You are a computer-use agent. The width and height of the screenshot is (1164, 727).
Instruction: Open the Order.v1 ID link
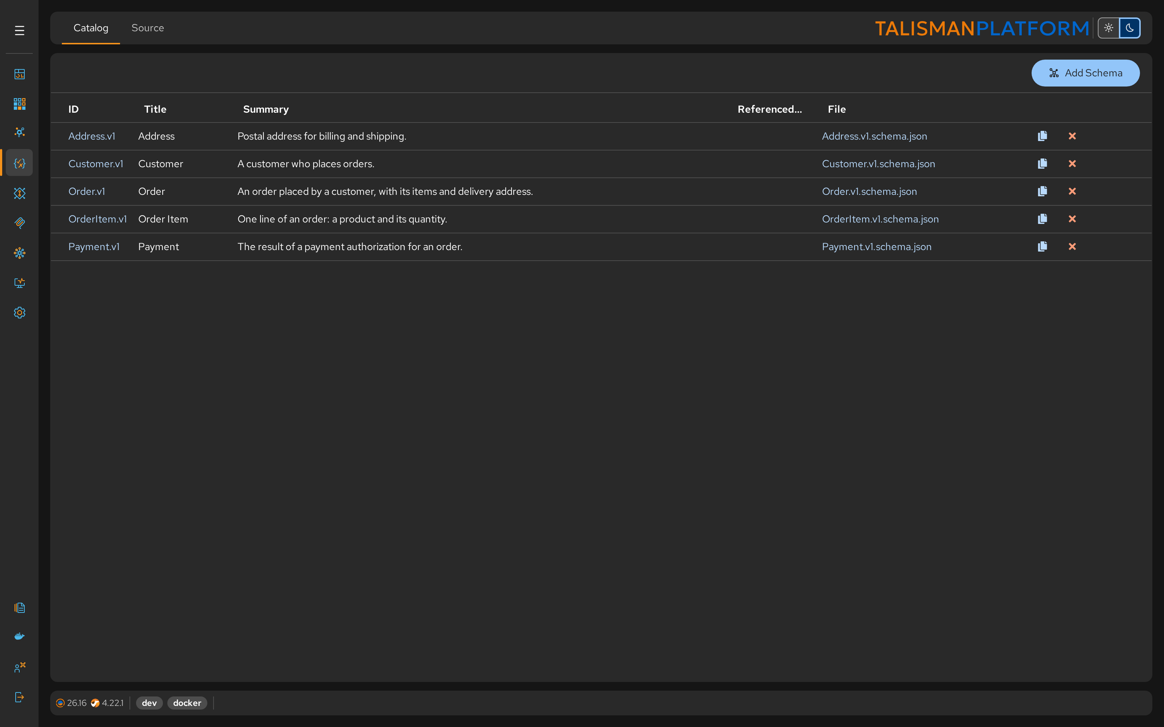[87, 191]
